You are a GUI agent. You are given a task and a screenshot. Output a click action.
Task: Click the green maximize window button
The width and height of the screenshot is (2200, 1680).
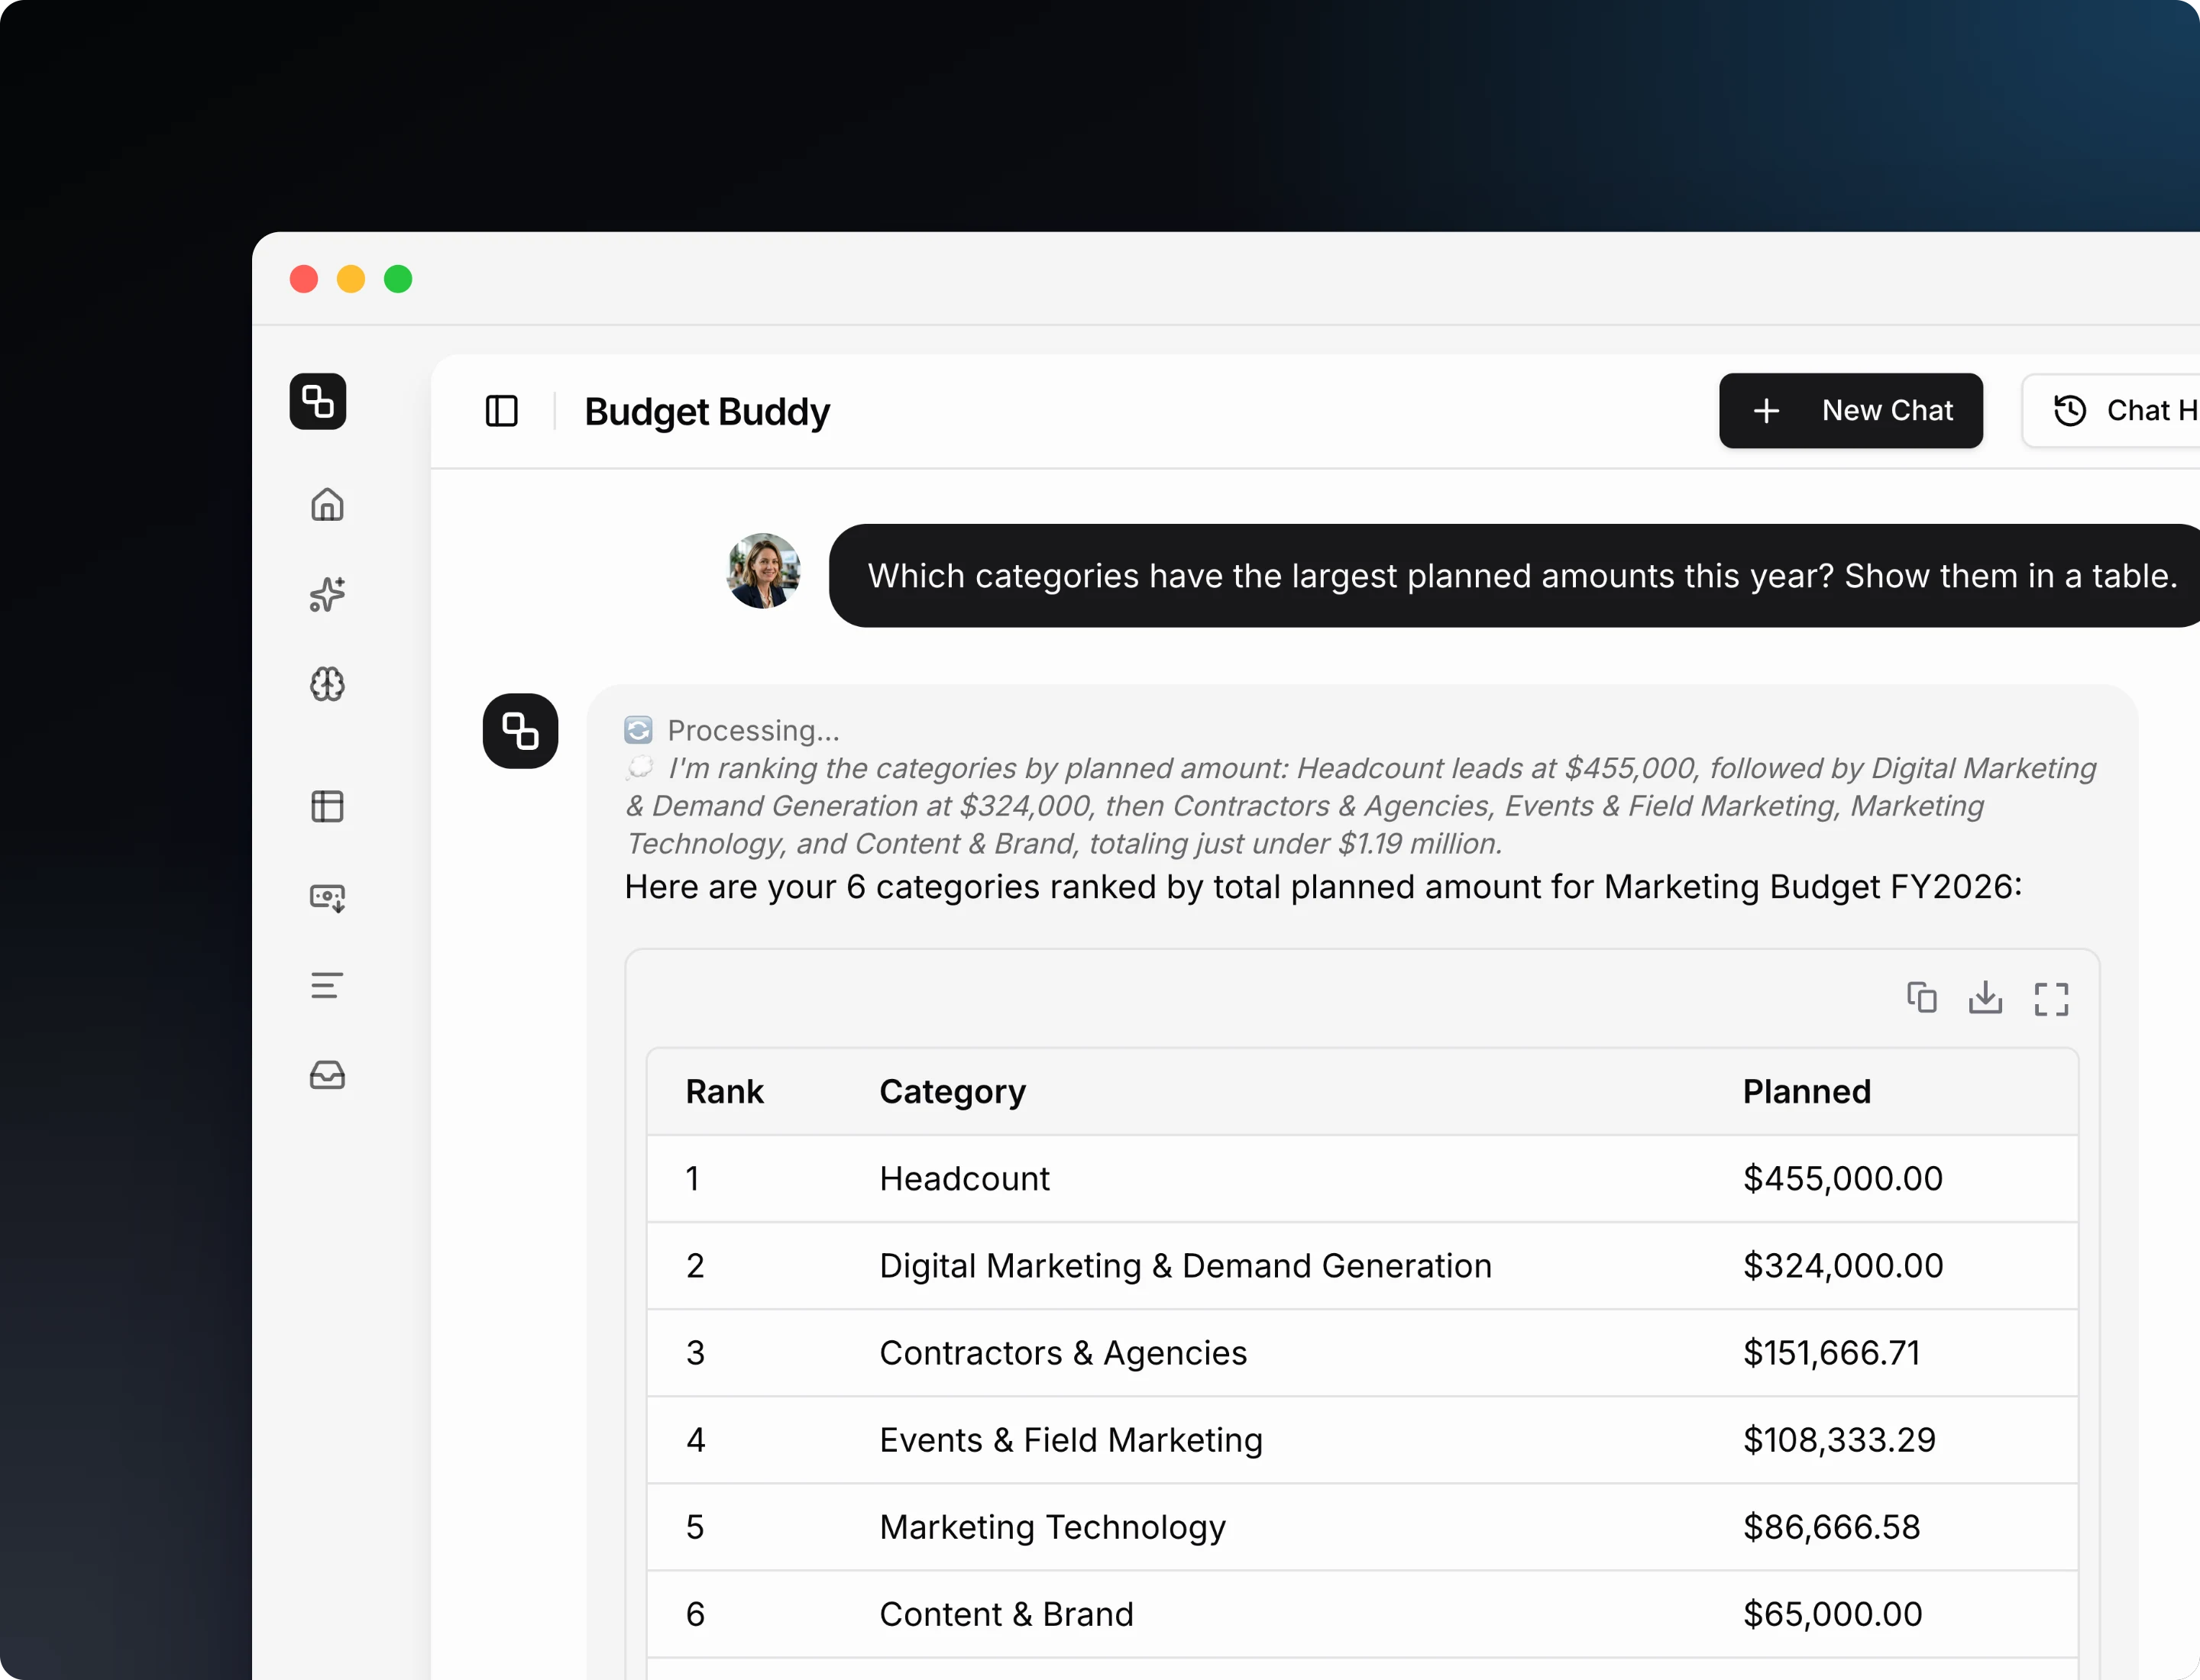(398, 279)
